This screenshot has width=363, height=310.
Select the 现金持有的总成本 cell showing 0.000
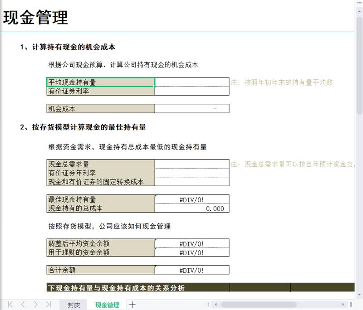point(192,208)
